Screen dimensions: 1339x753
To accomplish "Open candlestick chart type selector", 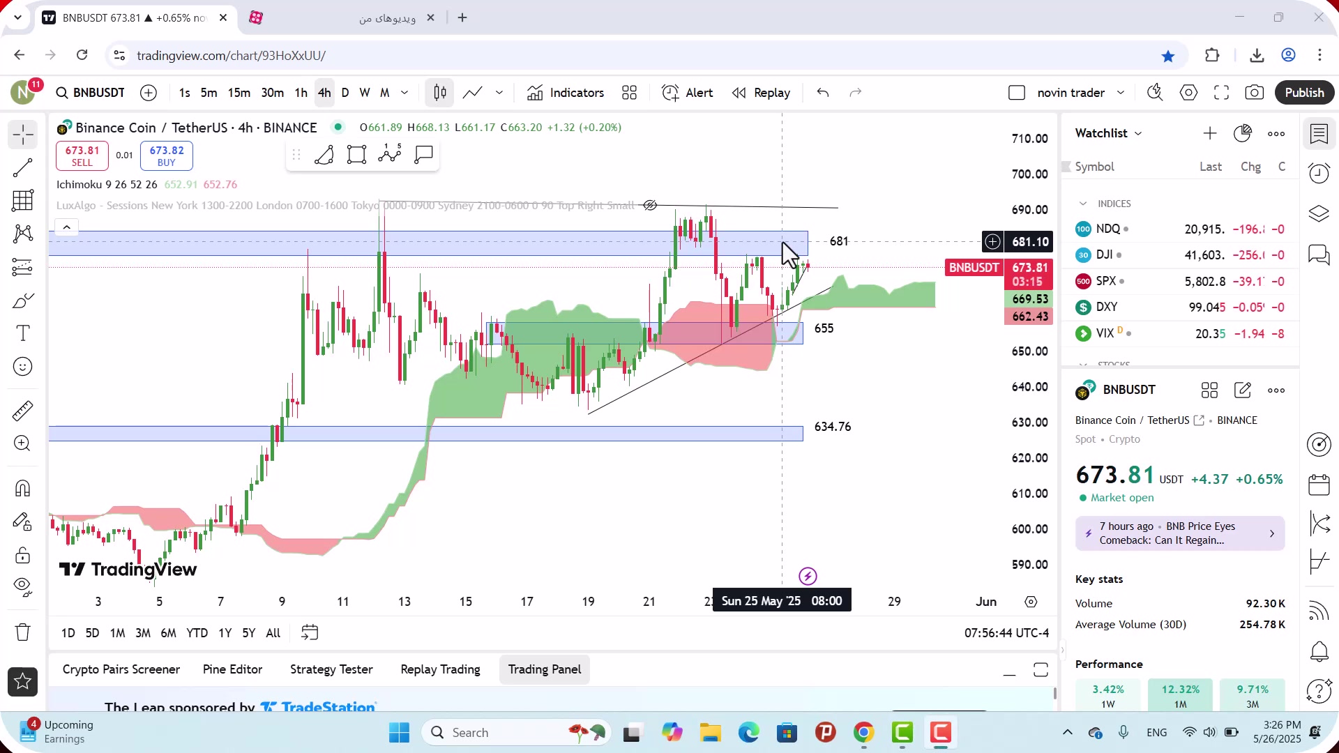I will coord(440,93).
